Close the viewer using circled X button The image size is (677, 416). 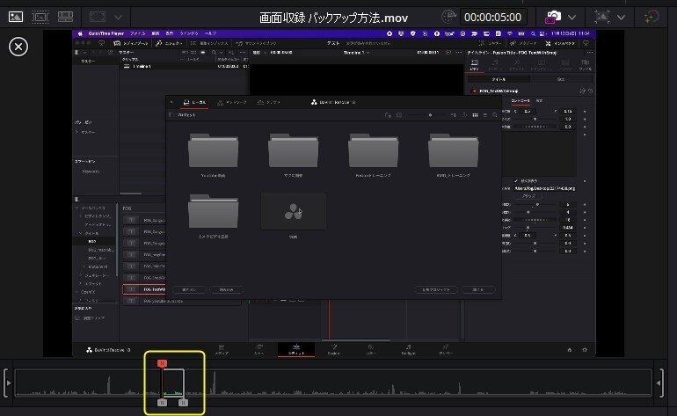pos(18,47)
